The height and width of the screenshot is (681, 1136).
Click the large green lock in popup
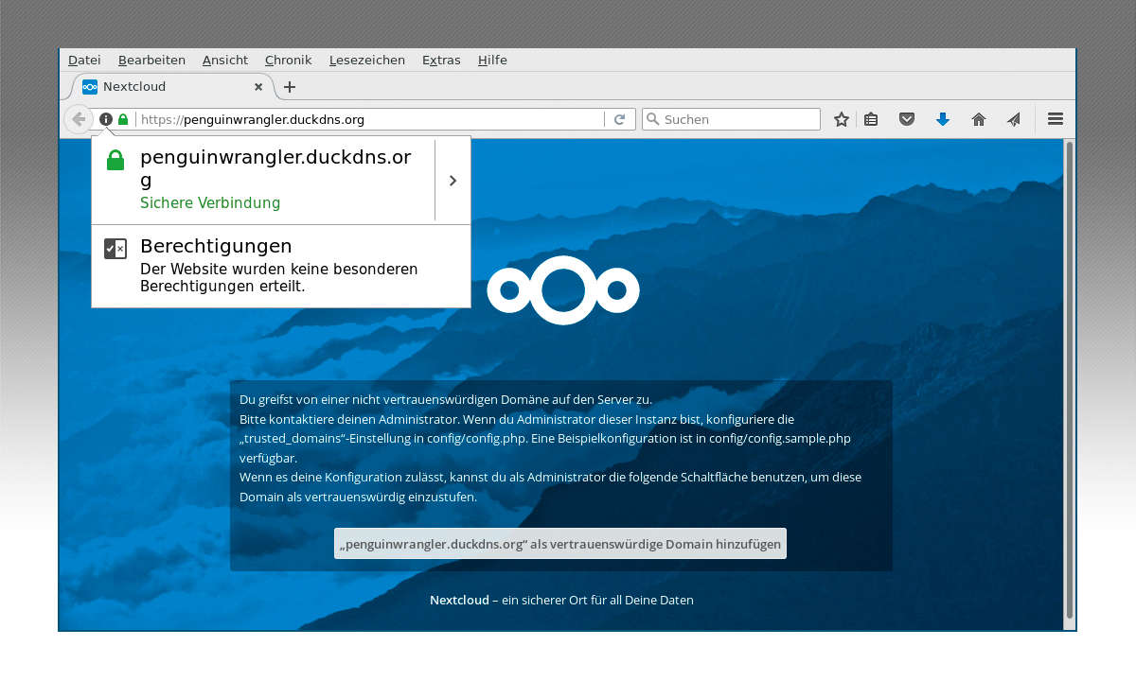coord(115,160)
